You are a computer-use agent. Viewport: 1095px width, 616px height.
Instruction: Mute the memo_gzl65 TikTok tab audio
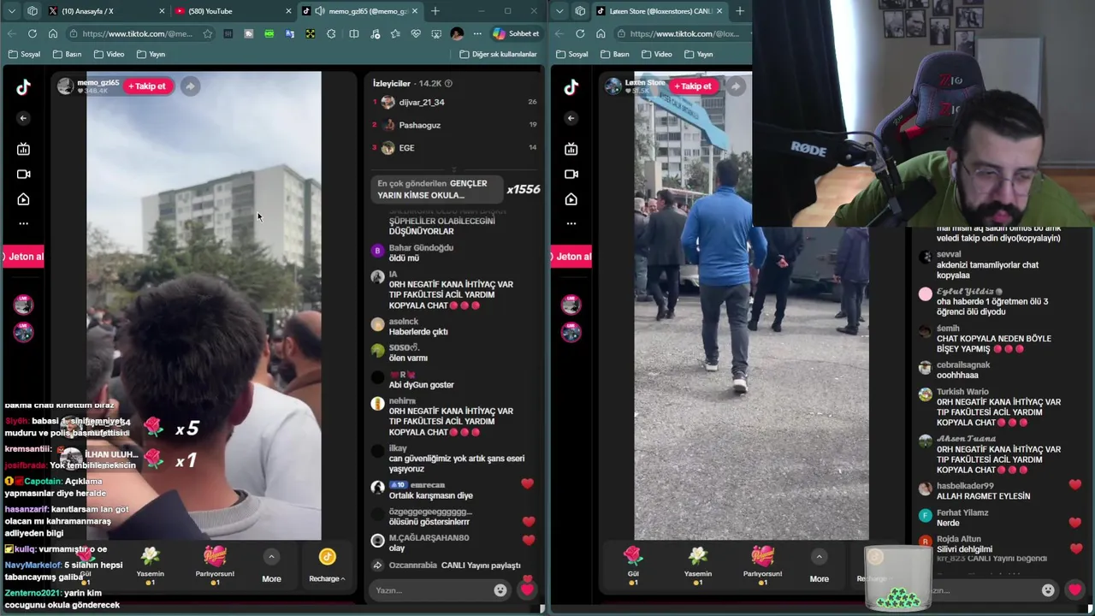point(319,11)
